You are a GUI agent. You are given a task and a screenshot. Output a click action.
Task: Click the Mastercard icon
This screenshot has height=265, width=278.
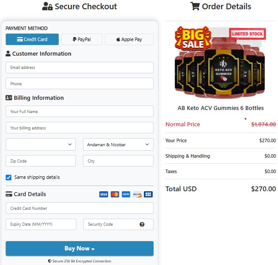tap(115, 194)
